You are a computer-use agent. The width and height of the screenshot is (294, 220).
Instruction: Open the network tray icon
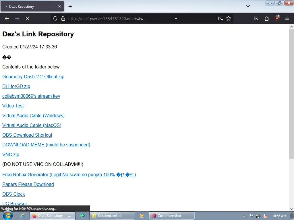coord(258,216)
